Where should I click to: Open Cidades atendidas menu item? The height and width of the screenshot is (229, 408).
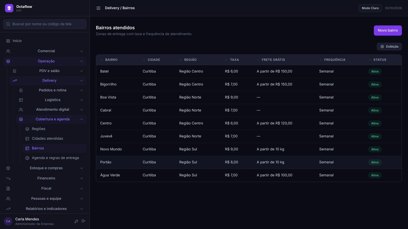[x=54, y=139]
